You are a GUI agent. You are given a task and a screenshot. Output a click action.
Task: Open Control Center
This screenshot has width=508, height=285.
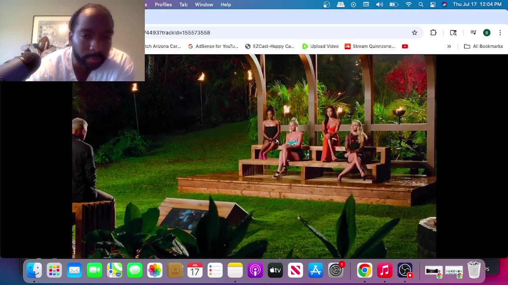pyautogui.click(x=433, y=5)
